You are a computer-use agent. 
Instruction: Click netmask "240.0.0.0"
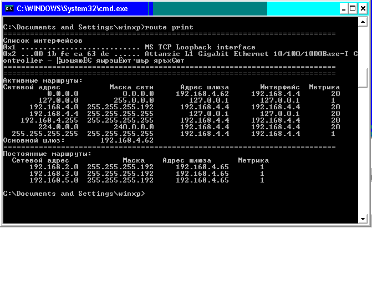coord(134,127)
